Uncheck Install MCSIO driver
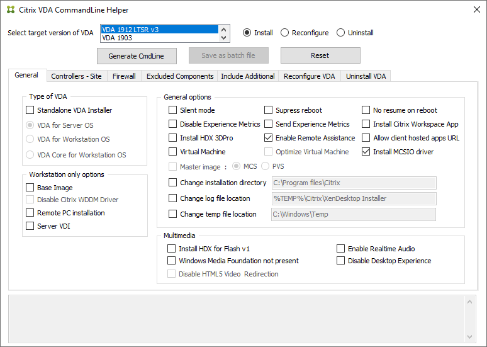Image resolution: width=487 pixels, height=347 pixels. 366,152
